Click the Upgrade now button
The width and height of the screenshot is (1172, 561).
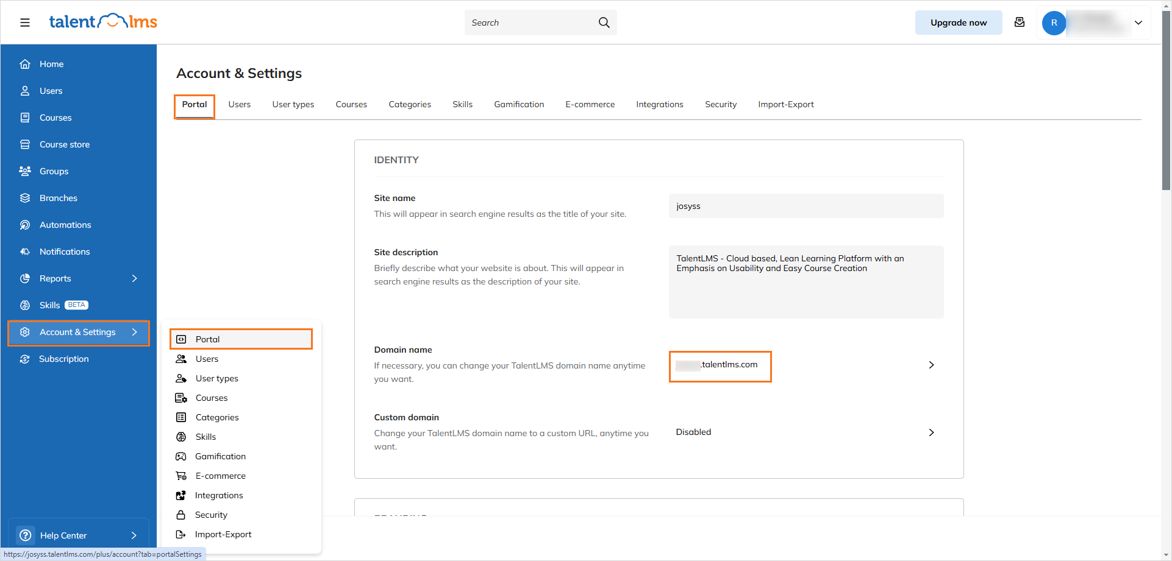(x=959, y=23)
